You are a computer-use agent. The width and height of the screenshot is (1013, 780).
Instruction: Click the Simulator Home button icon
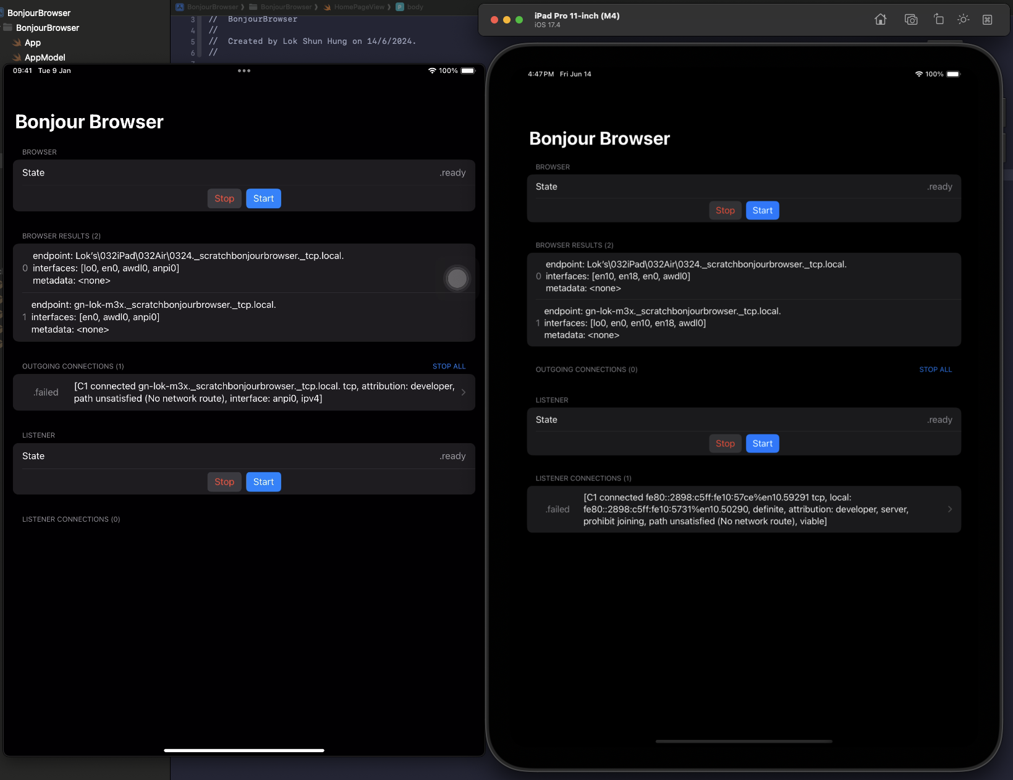click(x=881, y=19)
